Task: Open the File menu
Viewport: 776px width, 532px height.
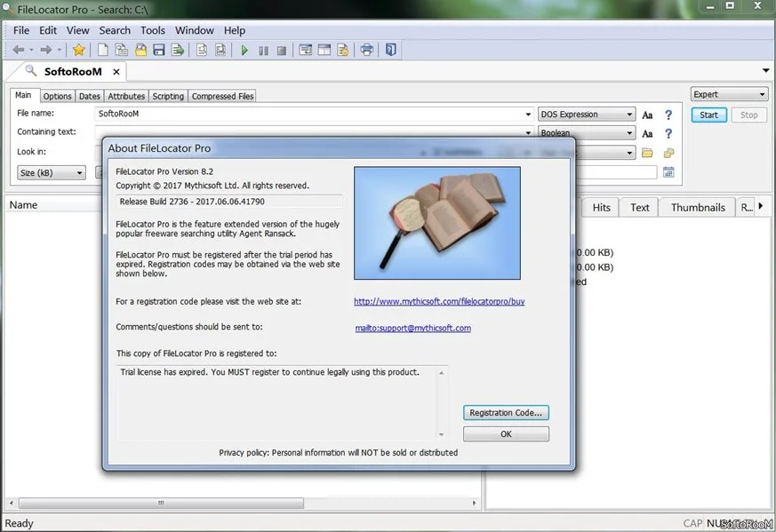Action: (x=21, y=31)
